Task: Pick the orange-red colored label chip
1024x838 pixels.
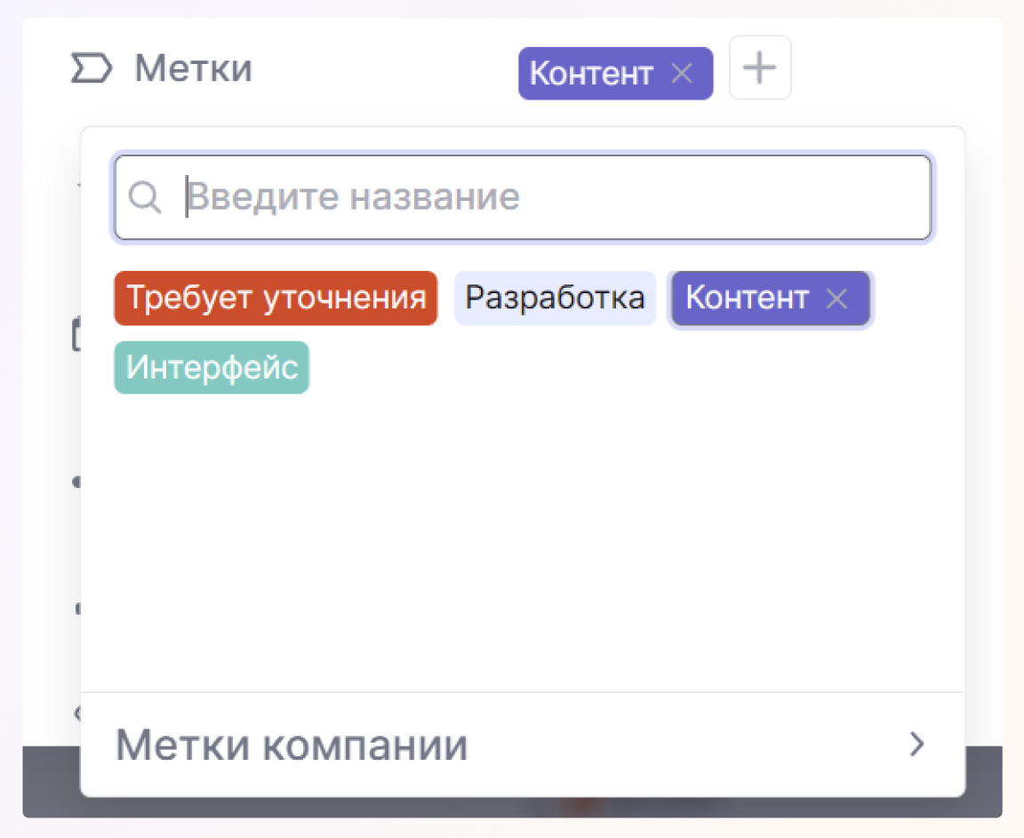Action: [x=276, y=299]
